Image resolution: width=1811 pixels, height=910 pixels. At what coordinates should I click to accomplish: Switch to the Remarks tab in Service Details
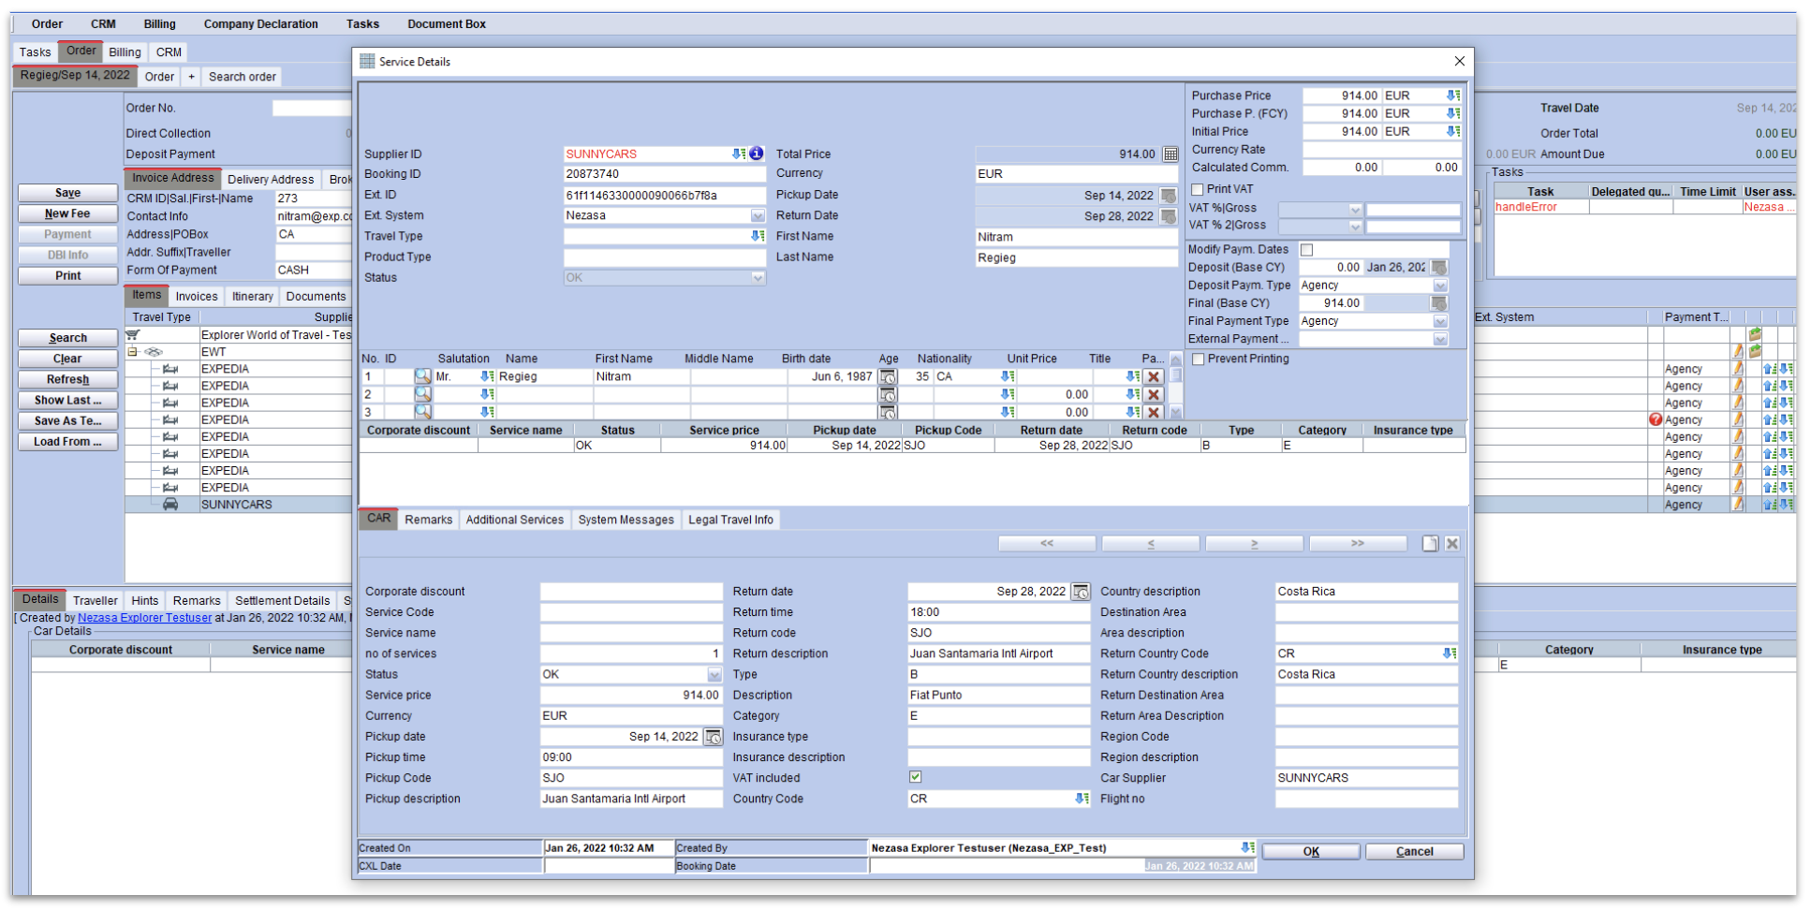429,520
